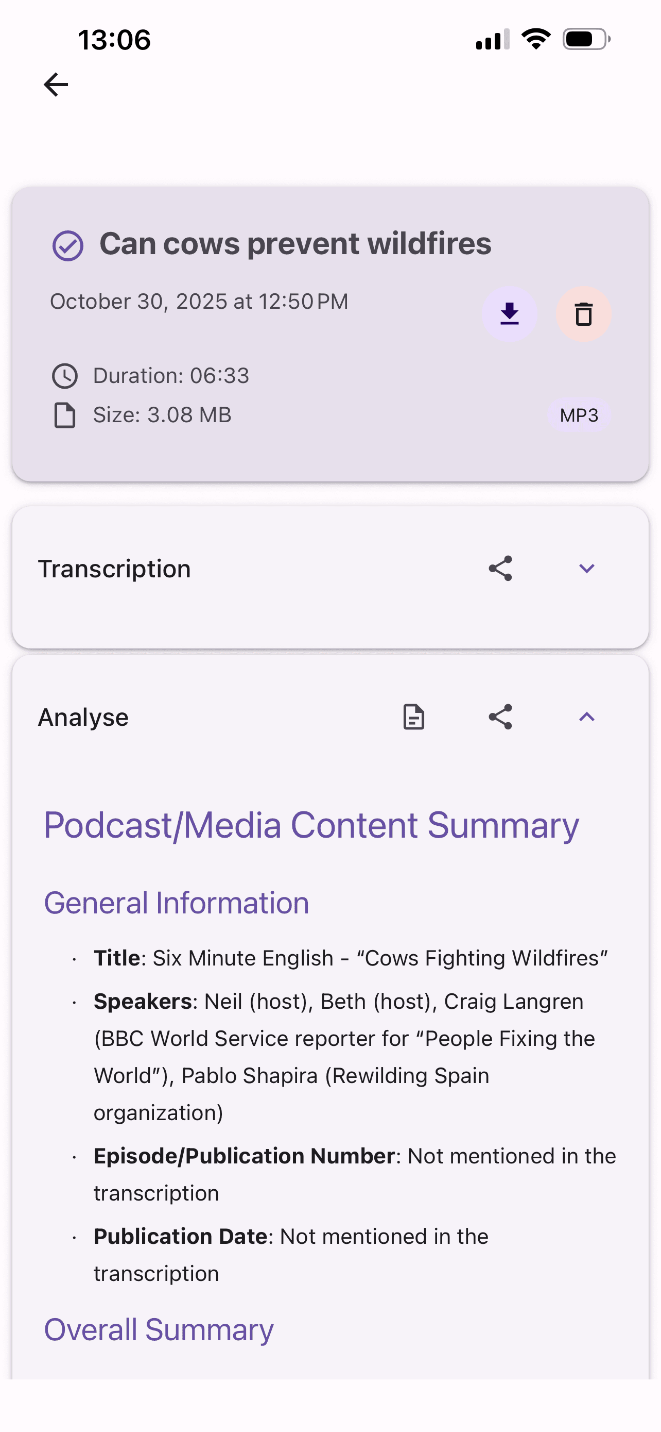Download the Can cows prevent wildfires recording
Screen dimensions: 661x1432
point(509,314)
